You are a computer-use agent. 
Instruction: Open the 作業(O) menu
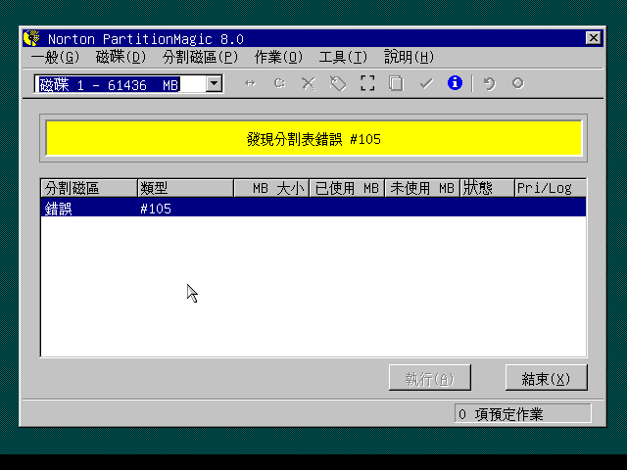pos(278,57)
